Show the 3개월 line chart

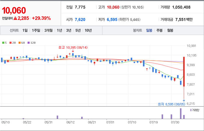point(48,31)
